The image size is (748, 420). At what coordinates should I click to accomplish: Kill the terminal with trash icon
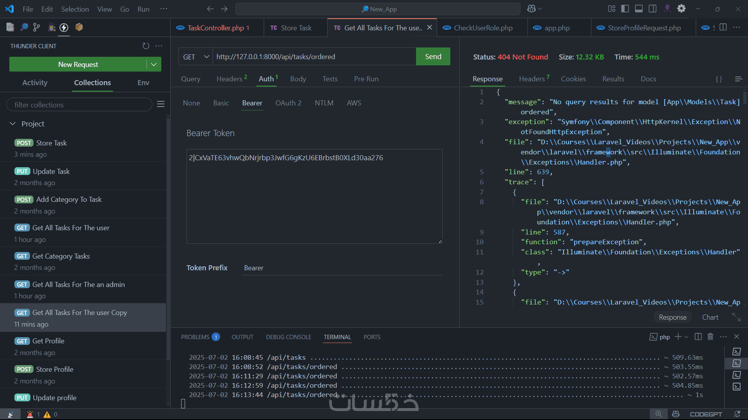[710, 337]
